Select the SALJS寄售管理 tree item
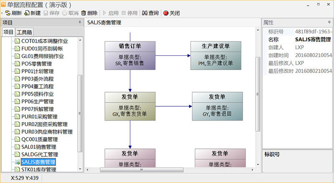The height and width of the screenshot is (183, 334). [38, 162]
